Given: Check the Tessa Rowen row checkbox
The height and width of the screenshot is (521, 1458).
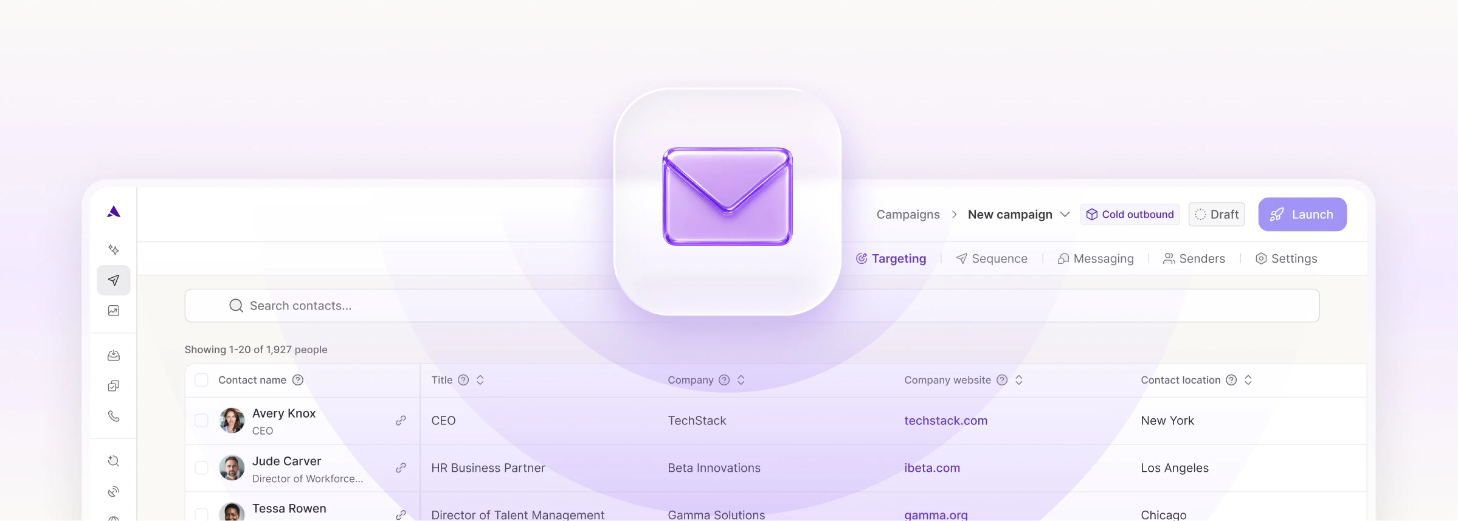Looking at the screenshot, I should (x=201, y=515).
